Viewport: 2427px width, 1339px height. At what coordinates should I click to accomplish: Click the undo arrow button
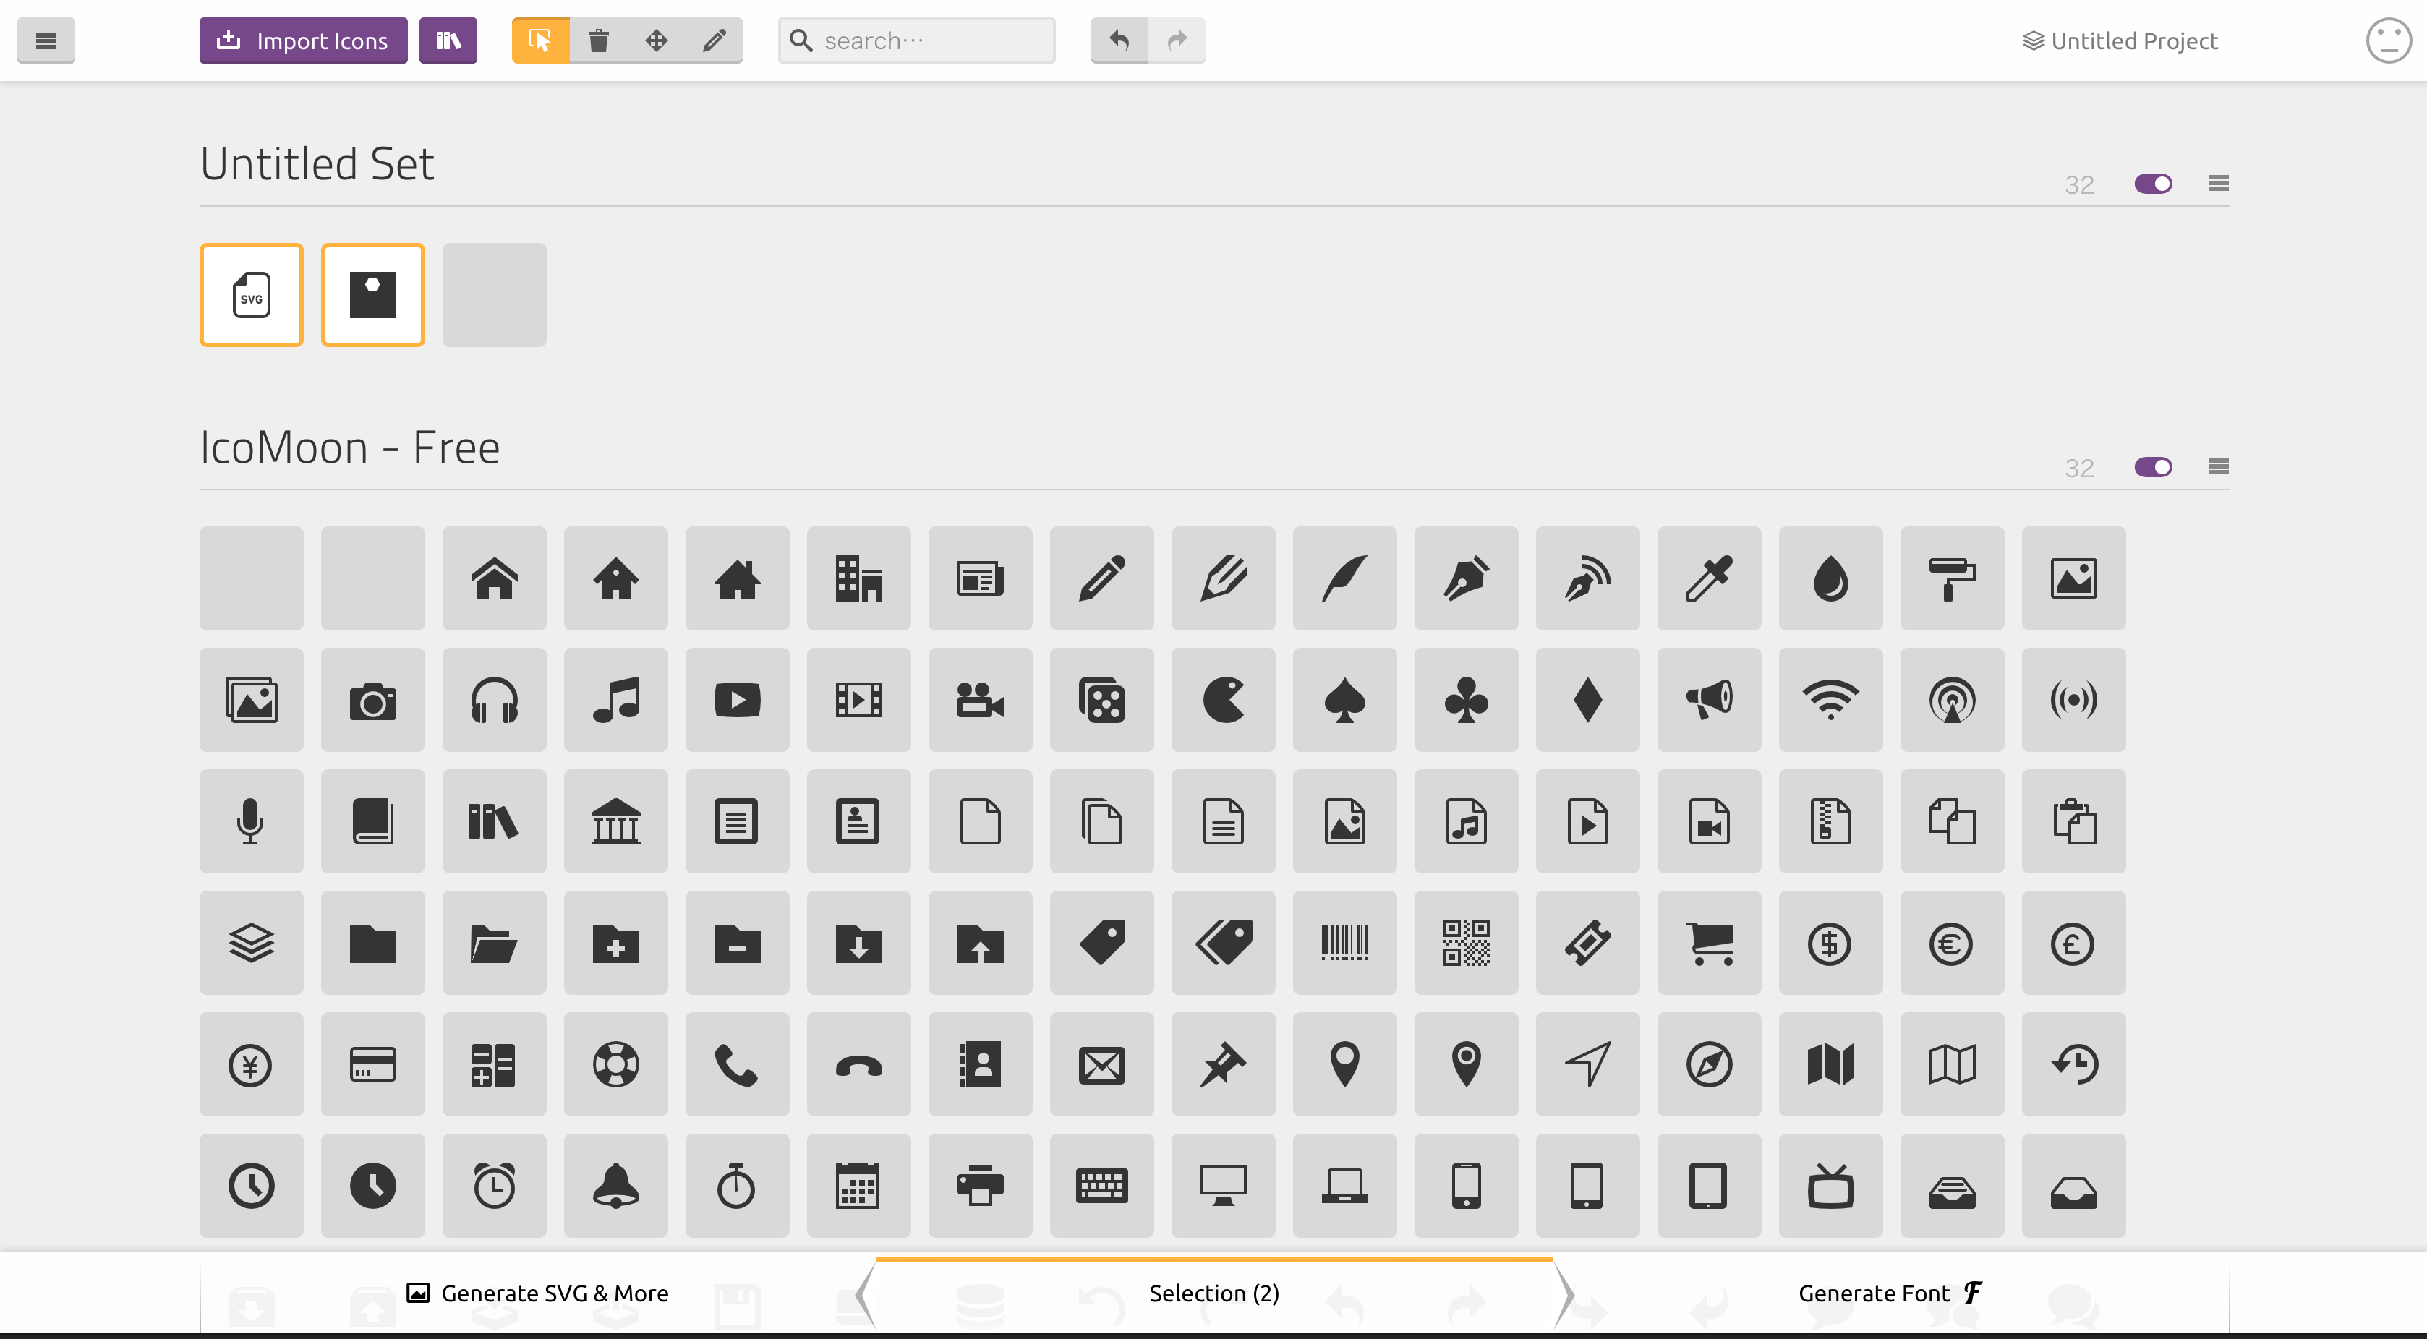[x=1118, y=40]
